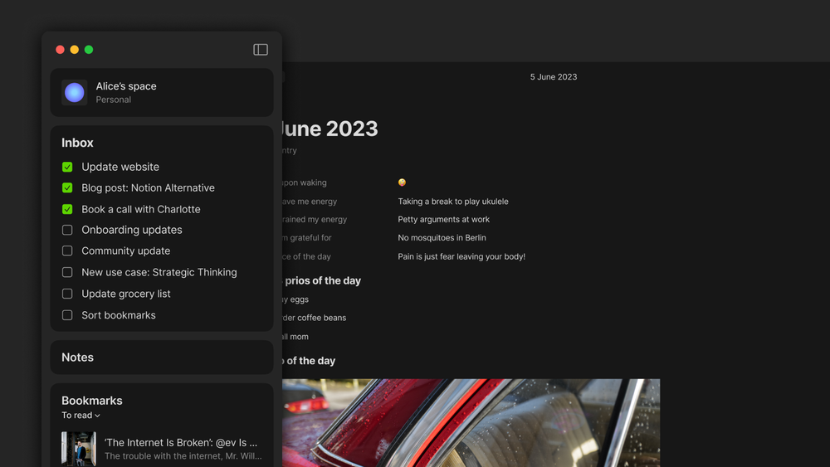Mark Community update as done
This screenshot has width=830, height=467.
click(67, 251)
